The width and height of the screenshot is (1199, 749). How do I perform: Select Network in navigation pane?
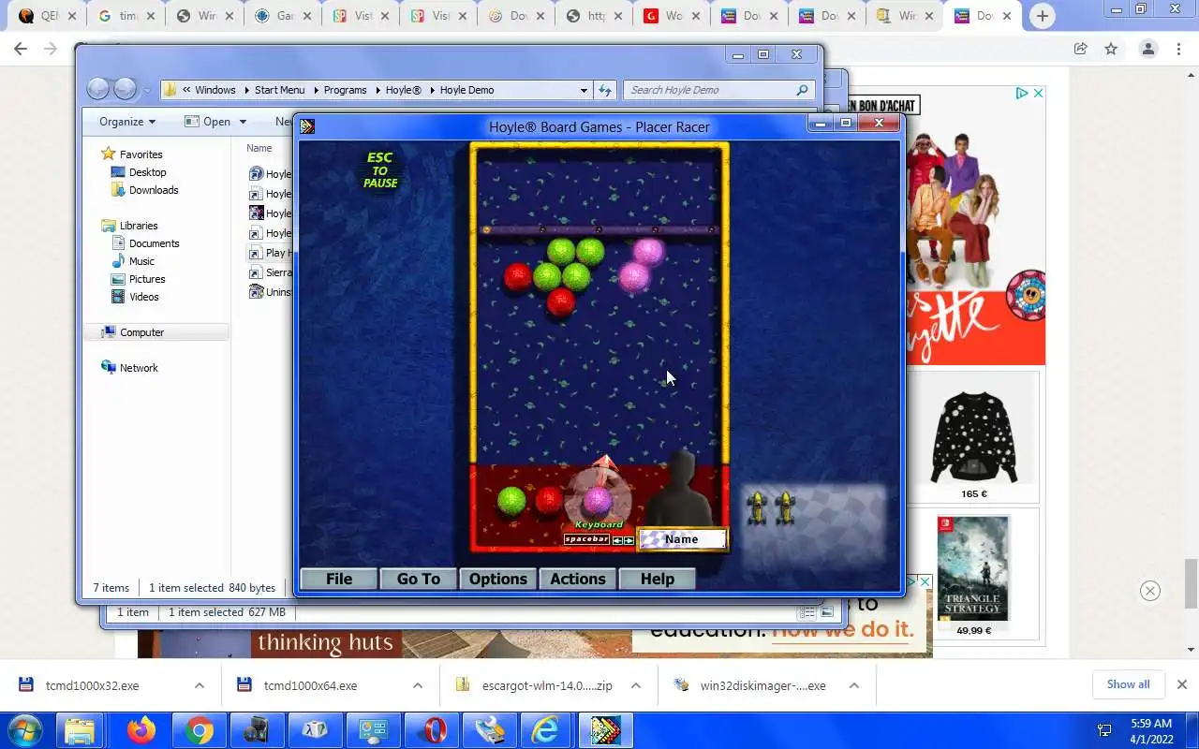pos(139,368)
